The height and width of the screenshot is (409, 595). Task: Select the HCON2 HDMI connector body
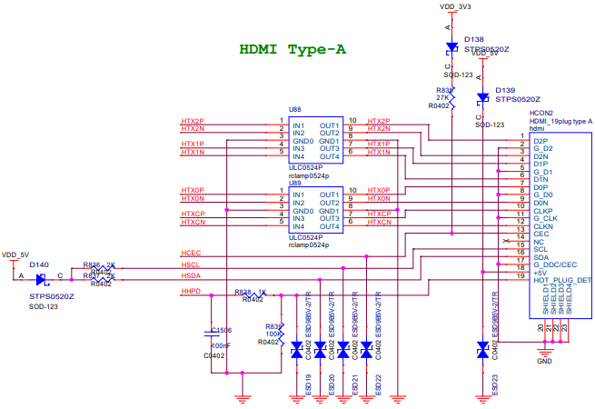[x=560, y=225]
